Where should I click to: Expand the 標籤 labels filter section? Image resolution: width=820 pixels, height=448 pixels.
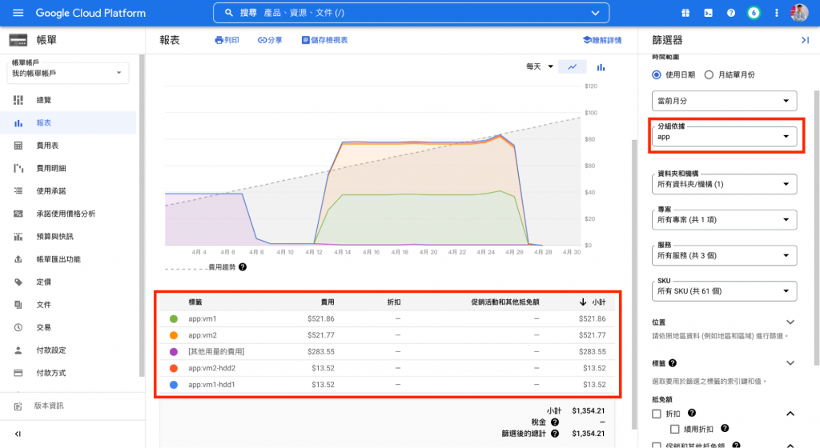pos(790,363)
